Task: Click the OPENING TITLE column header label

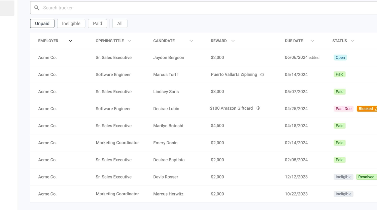Action: [110, 41]
